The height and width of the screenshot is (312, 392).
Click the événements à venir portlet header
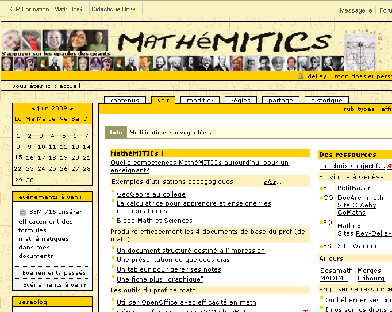[x=52, y=197]
